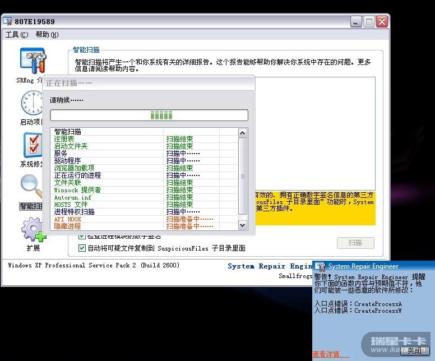The image size is (435, 361).
Task: Click scan list scroll-down arrow
Action: coord(243,225)
